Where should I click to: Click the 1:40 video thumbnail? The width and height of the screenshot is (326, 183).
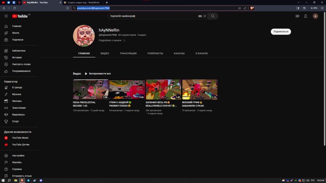pos(163,89)
